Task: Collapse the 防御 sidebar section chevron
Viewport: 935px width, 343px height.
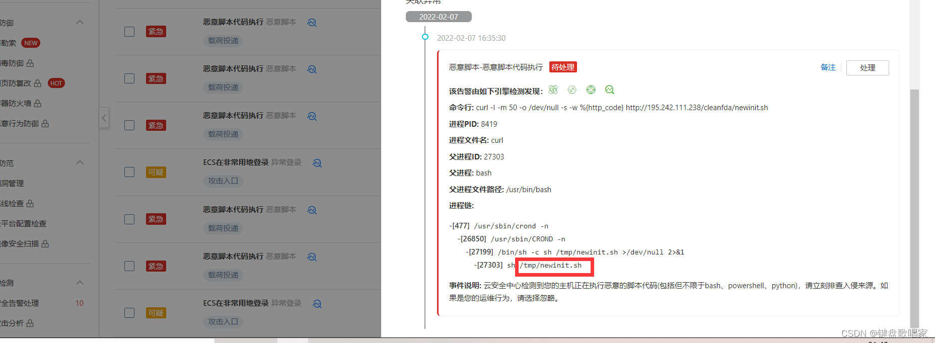Action: [80, 22]
